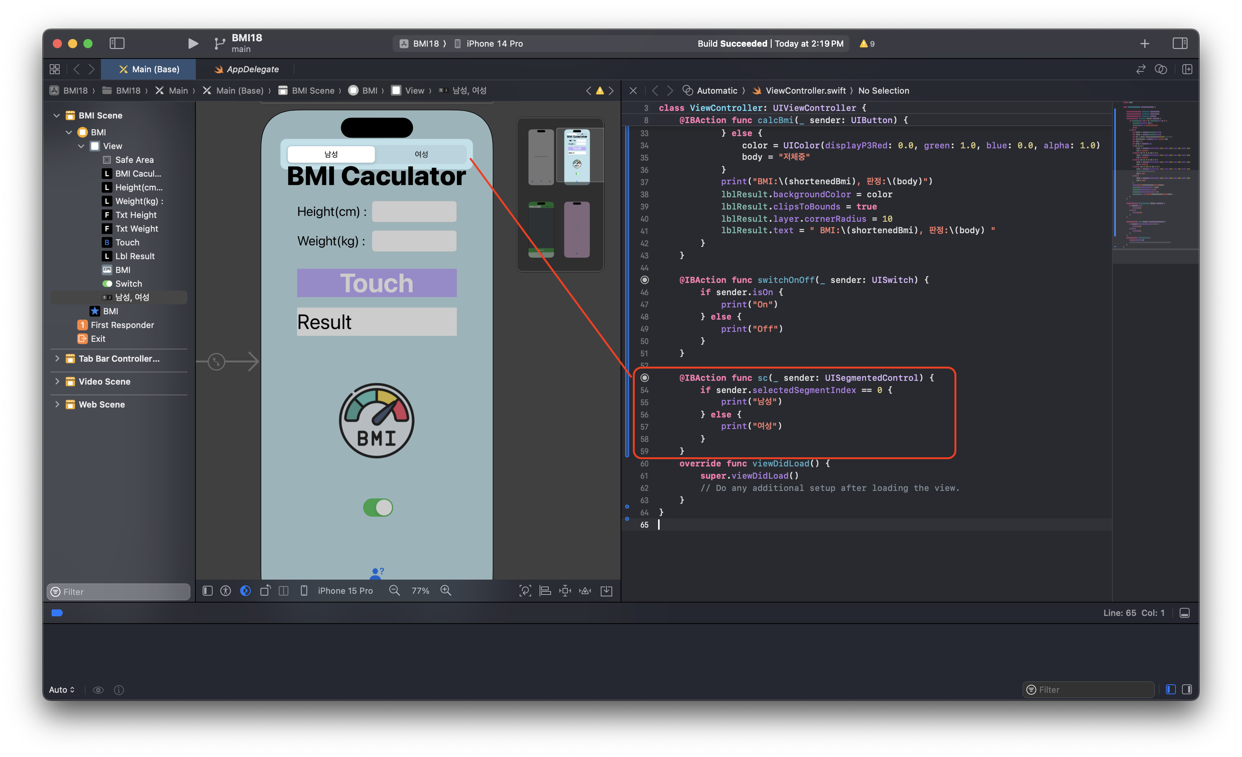Click the Add Editor on right icon
Screen dimensions: 1242x757
point(1187,69)
